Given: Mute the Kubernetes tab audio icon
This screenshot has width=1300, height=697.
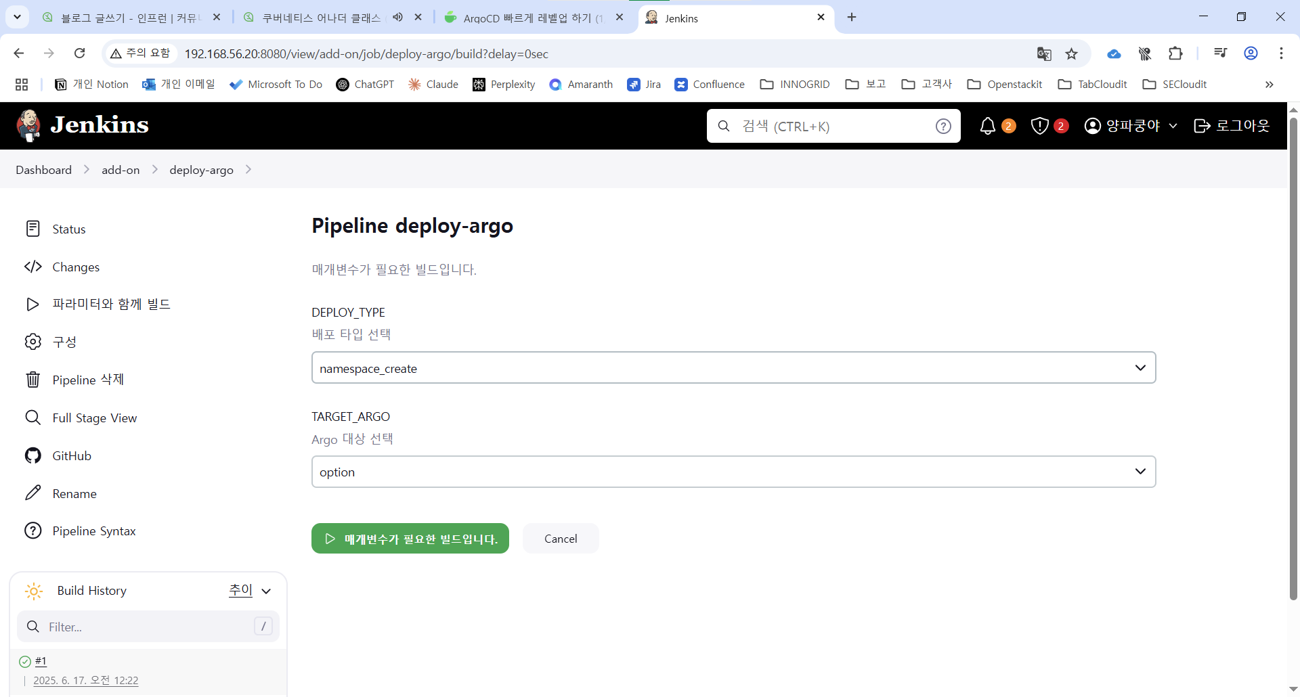Looking at the screenshot, I should tap(398, 18).
